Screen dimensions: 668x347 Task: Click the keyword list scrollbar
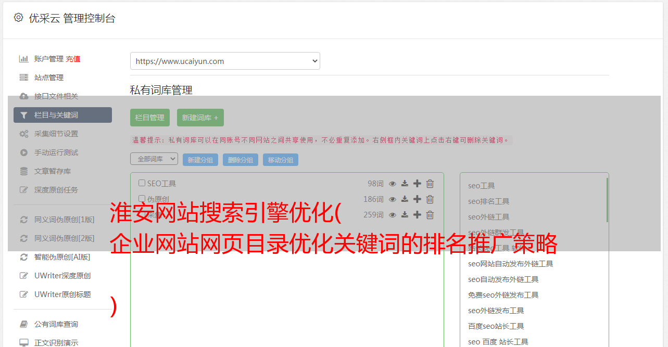(x=607, y=200)
